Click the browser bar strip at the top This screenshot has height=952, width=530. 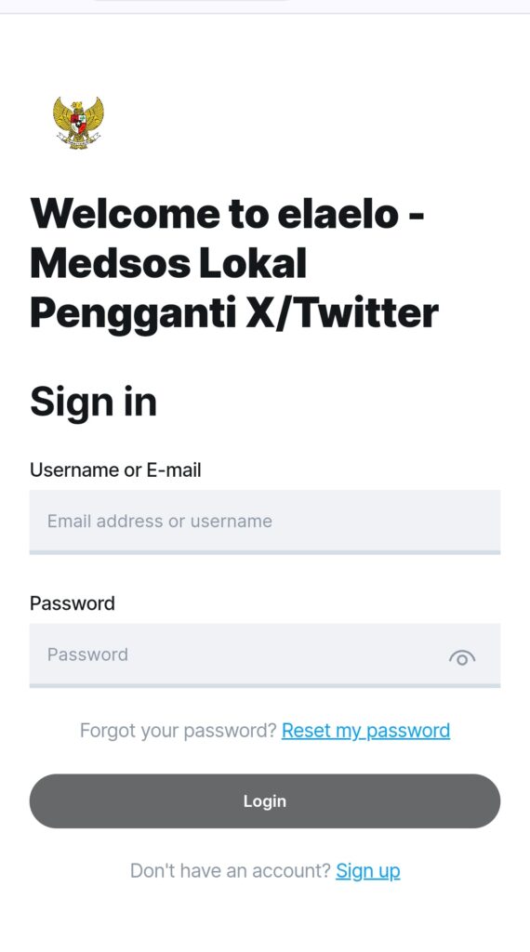[x=265, y=7]
